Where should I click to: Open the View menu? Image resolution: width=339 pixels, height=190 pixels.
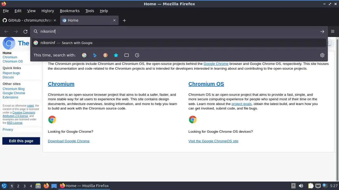pyautogui.click(x=31, y=11)
